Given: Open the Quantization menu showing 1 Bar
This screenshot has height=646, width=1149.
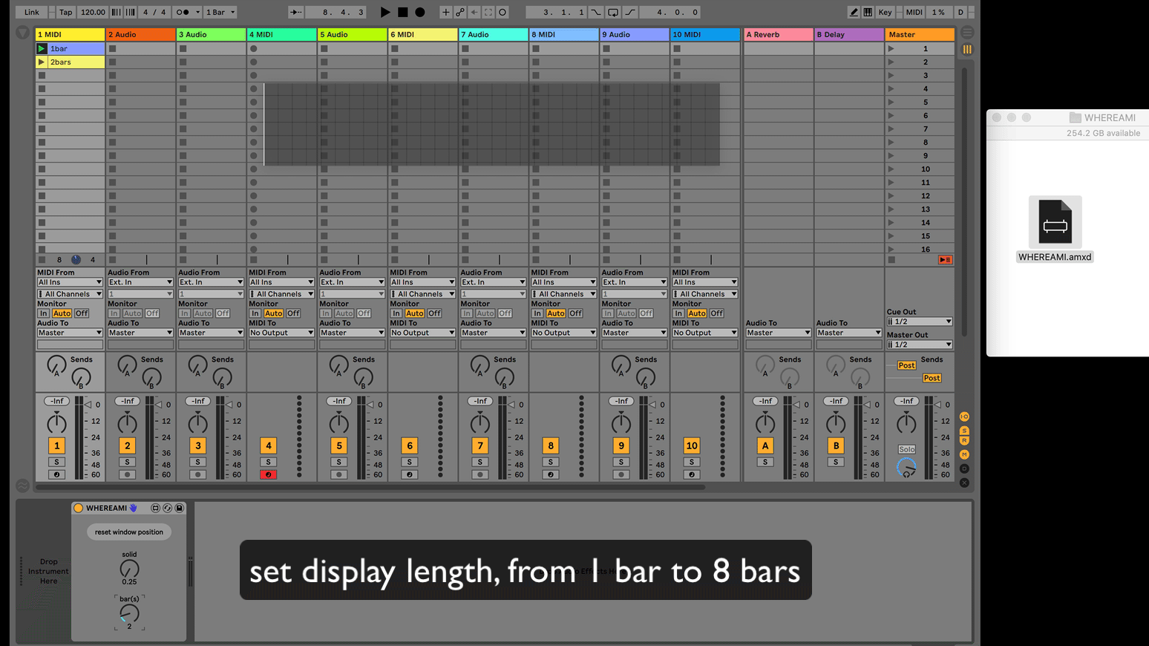Looking at the screenshot, I should tap(220, 12).
